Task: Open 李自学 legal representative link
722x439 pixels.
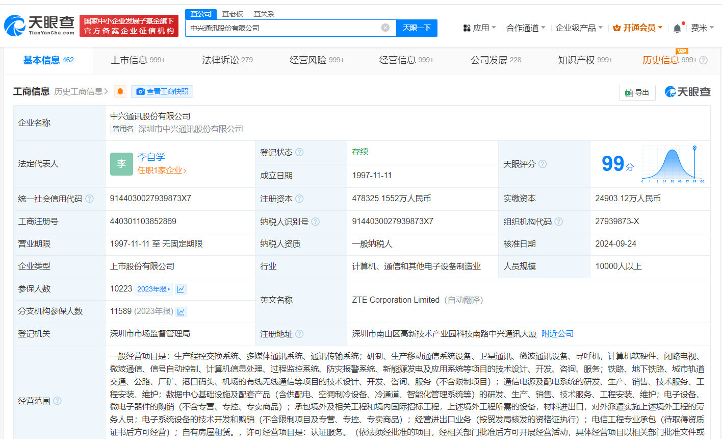Action: pyautogui.click(x=151, y=157)
